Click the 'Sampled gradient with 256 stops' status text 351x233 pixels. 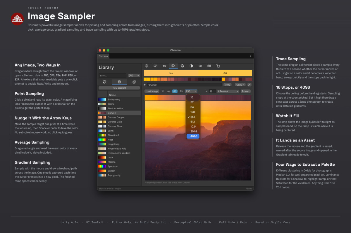tap(168, 183)
